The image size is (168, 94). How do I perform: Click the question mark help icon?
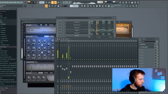tap(129, 2)
